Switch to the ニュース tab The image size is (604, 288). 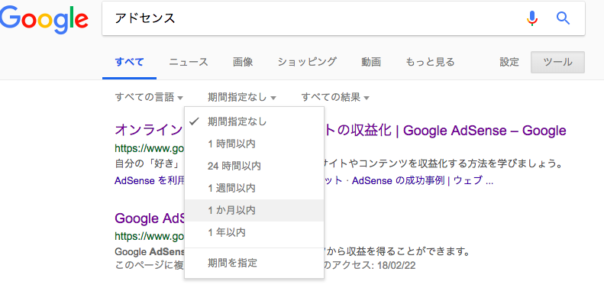click(189, 62)
